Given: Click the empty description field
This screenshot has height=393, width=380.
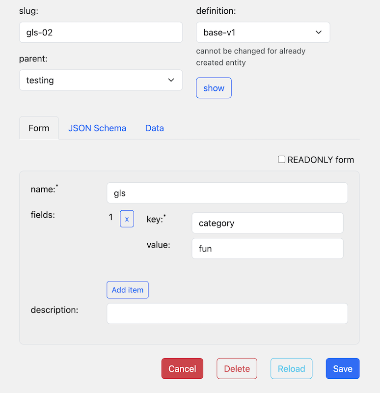Looking at the screenshot, I should click(x=227, y=313).
